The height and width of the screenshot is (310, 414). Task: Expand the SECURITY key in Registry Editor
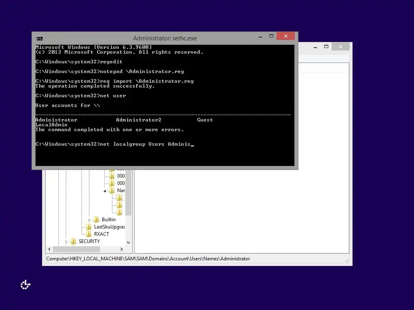pos(66,242)
